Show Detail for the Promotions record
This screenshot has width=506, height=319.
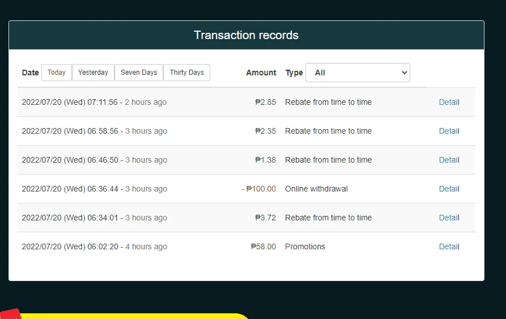tap(449, 246)
